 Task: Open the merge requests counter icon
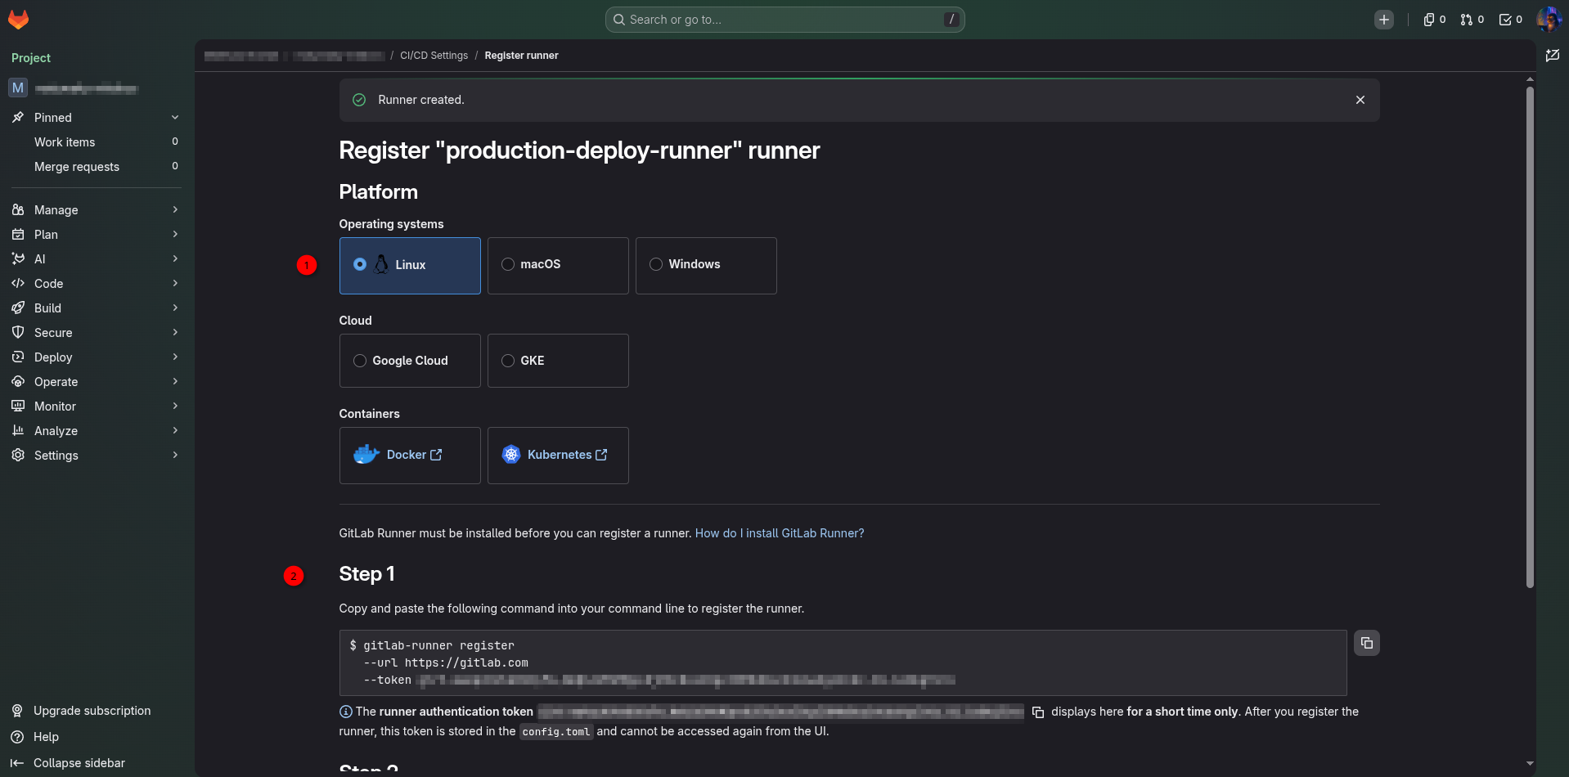(1472, 20)
